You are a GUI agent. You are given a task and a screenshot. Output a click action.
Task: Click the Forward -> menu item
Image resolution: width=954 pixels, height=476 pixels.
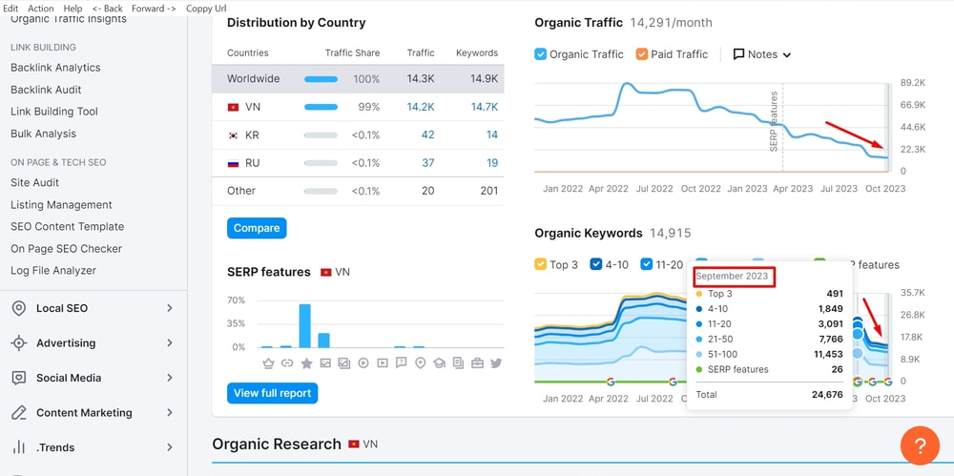(x=154, y=9)
